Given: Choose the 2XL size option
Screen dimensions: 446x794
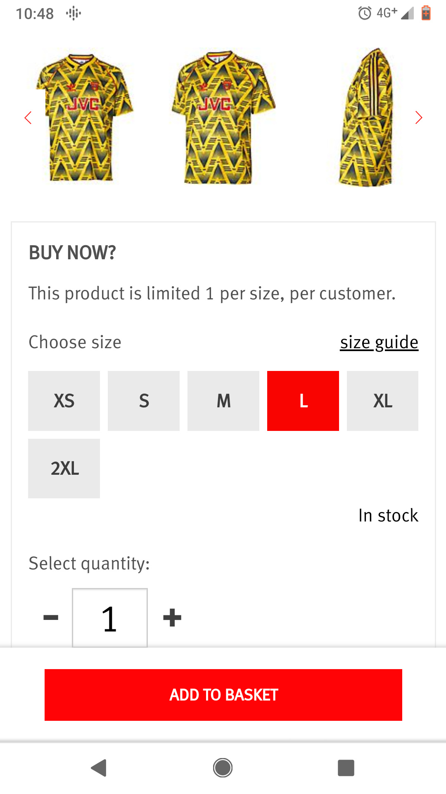Looking at the screenshot, I should point(64,469).
